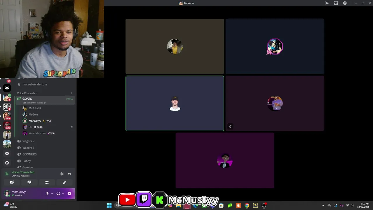Open Share Your Screen button
The image size is (373, 210).
(29, 182)
